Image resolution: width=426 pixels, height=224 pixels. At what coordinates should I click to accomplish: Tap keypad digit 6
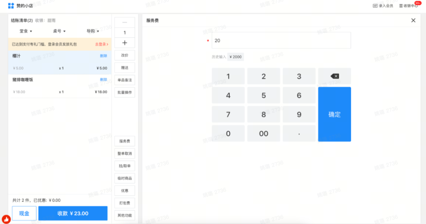click(x=299, y=95)
